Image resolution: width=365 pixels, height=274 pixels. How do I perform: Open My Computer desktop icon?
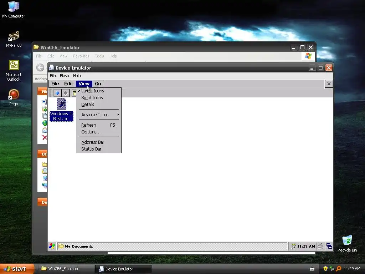14,10
